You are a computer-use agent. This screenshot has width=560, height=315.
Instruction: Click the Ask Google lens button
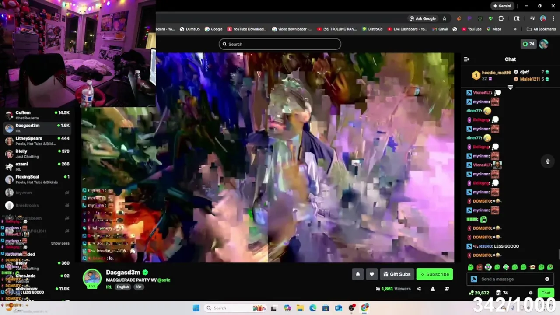(x=422, y=18)
